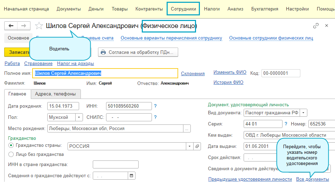Screen dimensions: 335x187
Task: Click the Согласие на обработку ПДн button
Action: [x=138, y=52]
